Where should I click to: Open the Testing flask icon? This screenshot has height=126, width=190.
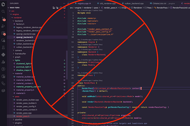[x=3, y=48]
